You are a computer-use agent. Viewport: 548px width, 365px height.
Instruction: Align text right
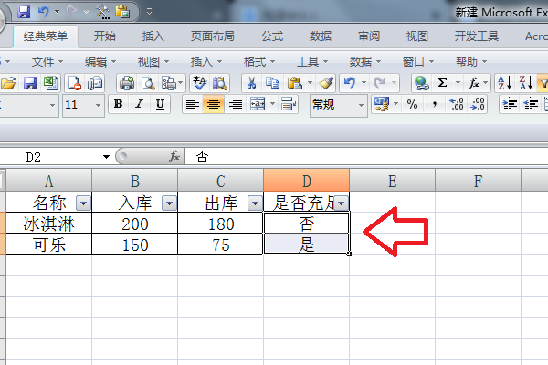(236, 104)
